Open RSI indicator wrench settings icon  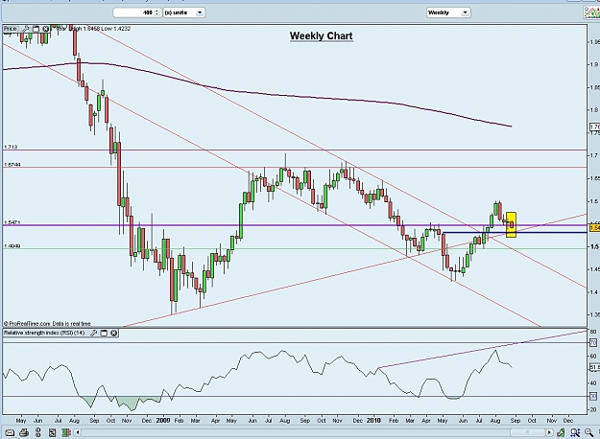click(x=93, y=334)
